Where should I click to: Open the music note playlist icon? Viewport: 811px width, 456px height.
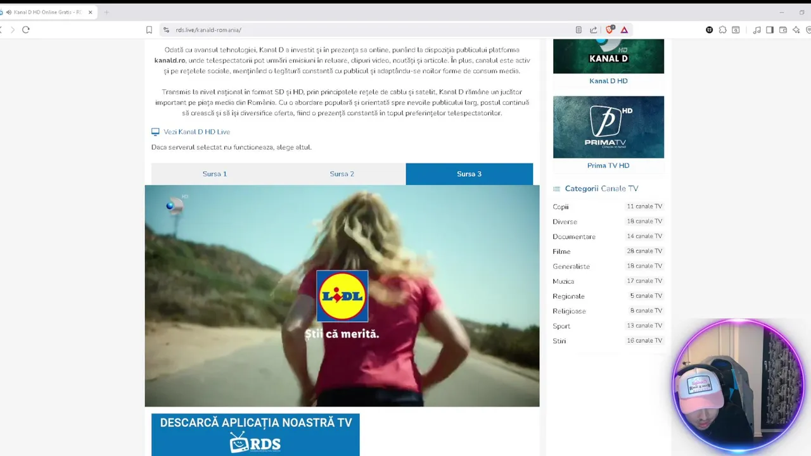(x=757, y=30)
